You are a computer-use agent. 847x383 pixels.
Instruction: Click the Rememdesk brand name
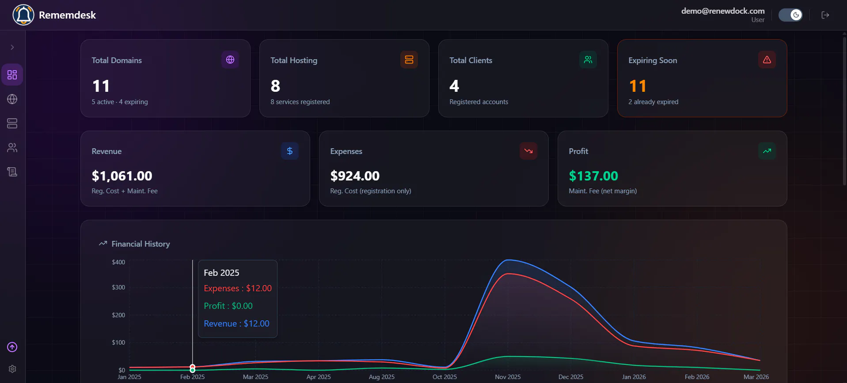pos(67,15)
